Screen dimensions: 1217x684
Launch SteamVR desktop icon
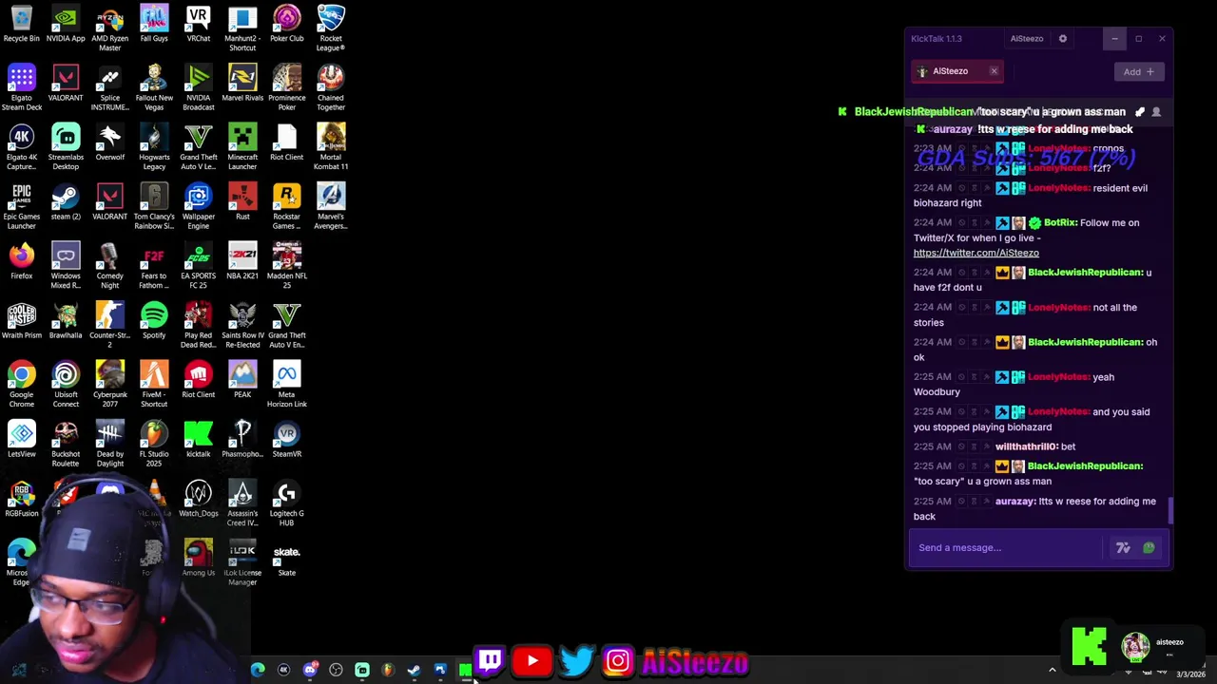pyautogui.click(x=286, y=440)
